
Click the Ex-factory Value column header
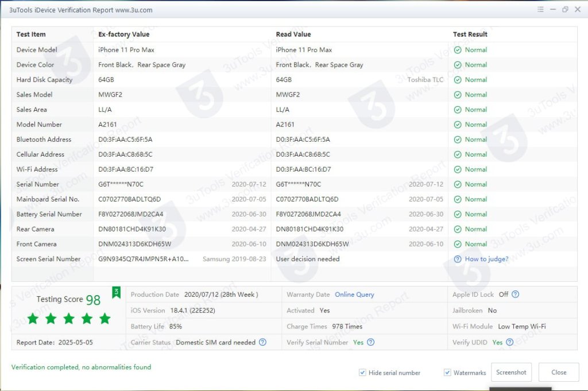pos(124,34)
